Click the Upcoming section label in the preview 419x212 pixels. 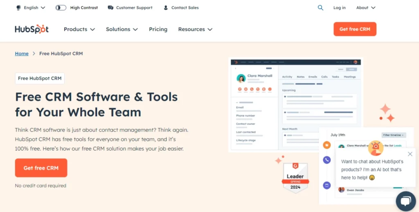tap(289, 90)
